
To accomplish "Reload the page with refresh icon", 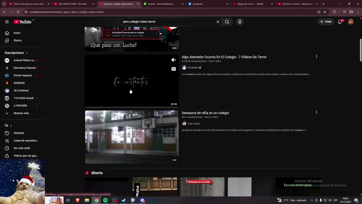I will (x=18, y=12).
